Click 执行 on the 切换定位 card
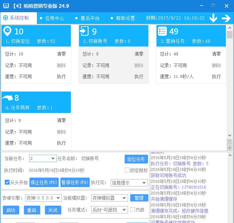 pos(61,76)
